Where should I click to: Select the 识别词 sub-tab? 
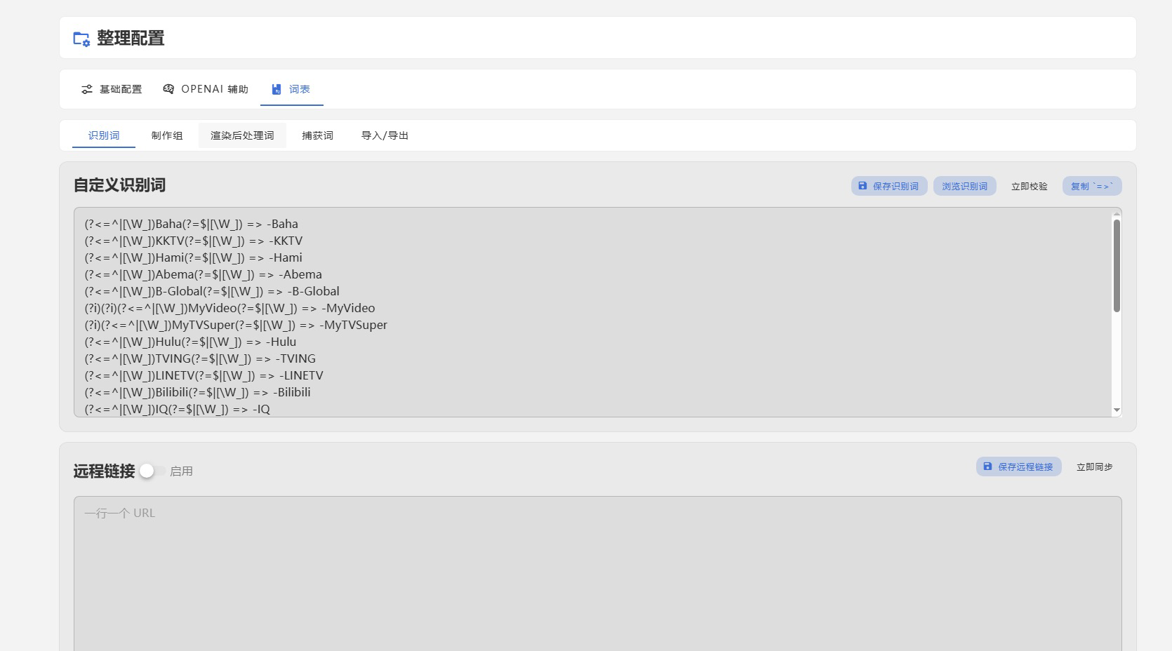(104, 135)
